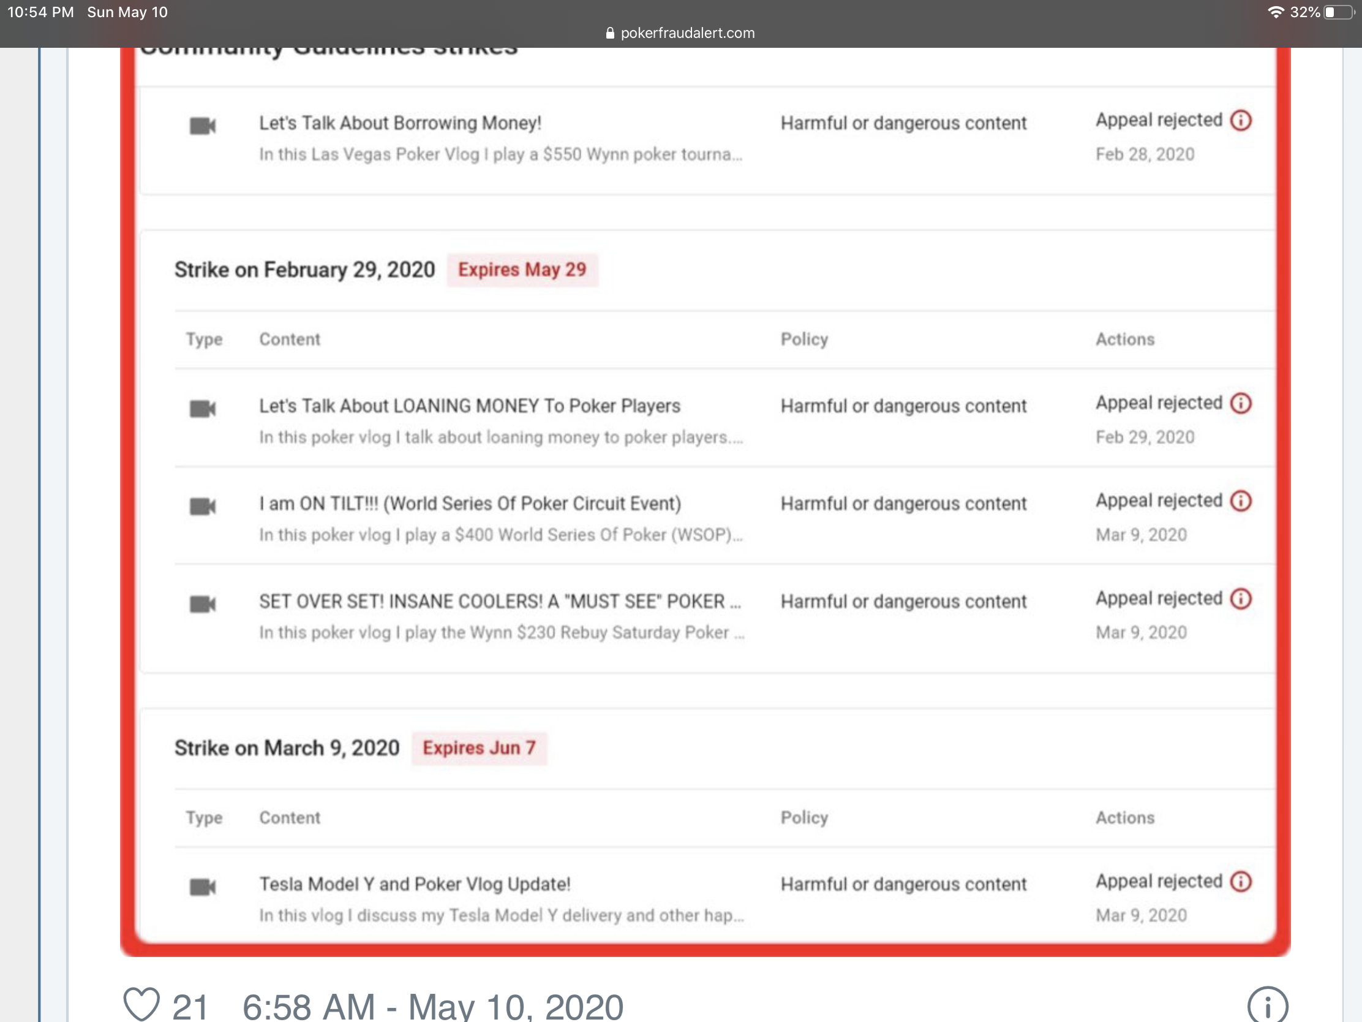Image resolution: width=1362 pixels, height=1022 pixels.
Task: Tap the date 'Sun May 10' in status bar
Action: coord(127,12)
